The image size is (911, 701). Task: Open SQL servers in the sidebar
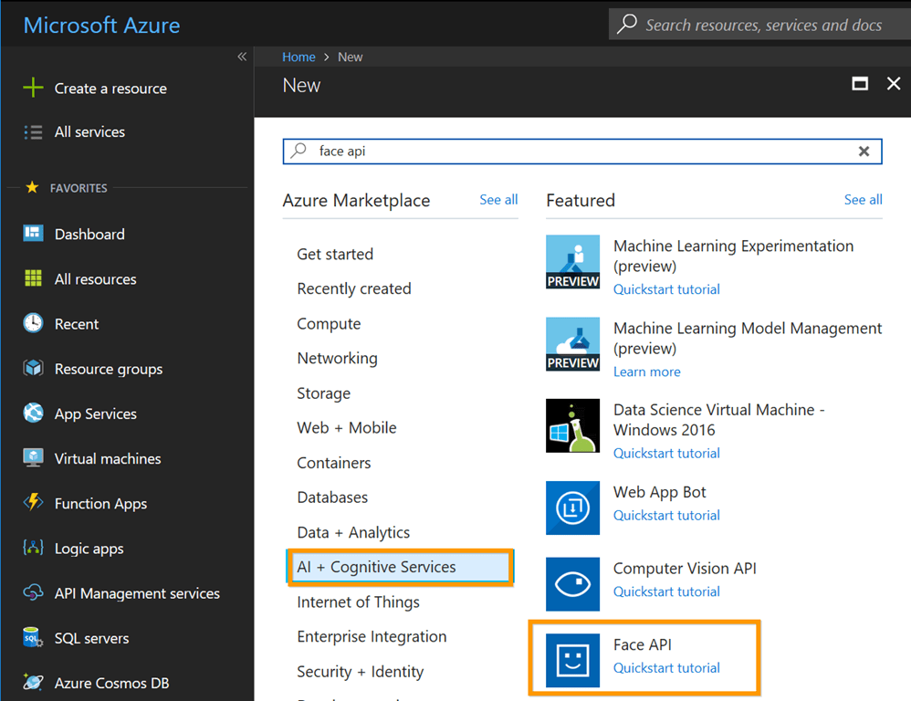[91, 638]
